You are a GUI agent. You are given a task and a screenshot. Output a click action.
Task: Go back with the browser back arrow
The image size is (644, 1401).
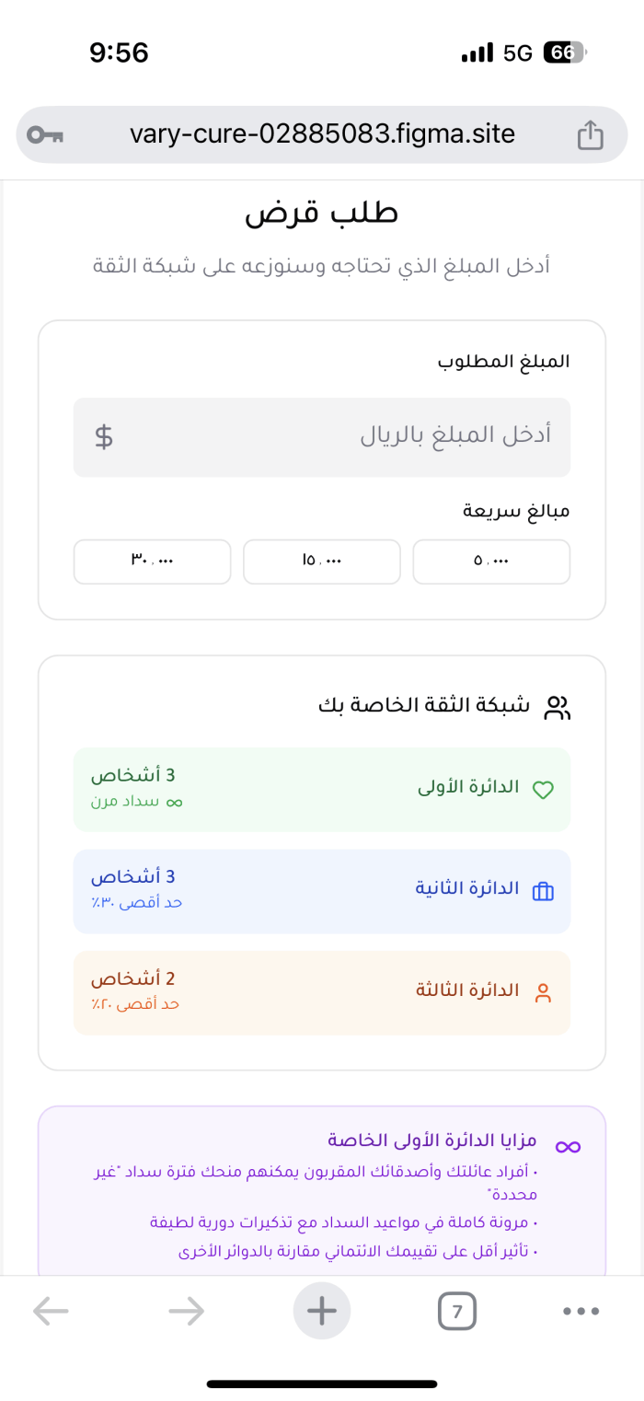click(x=51, y=1310)
